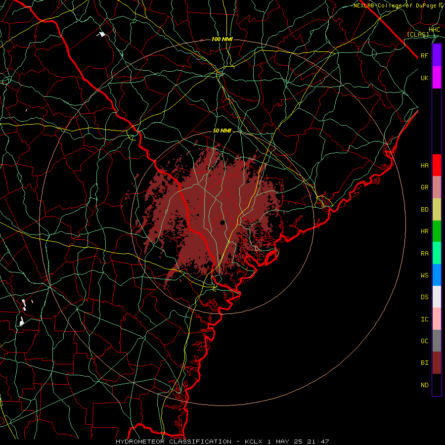This screenshot has width=445, height=445.
Task: Pick the HR green legend swatch
Action: [x=437, y=231]
